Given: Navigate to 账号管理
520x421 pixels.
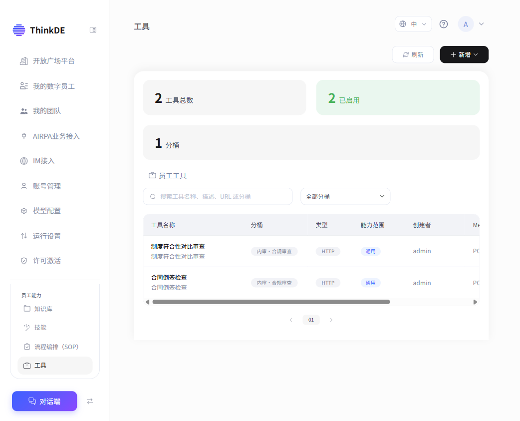Looking at the screenshot, I should [47, 186].
